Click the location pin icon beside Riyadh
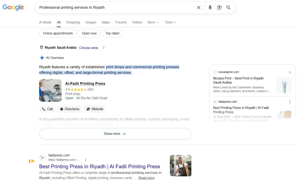Screen dimensions: 298x184 (x=41, y=47)
